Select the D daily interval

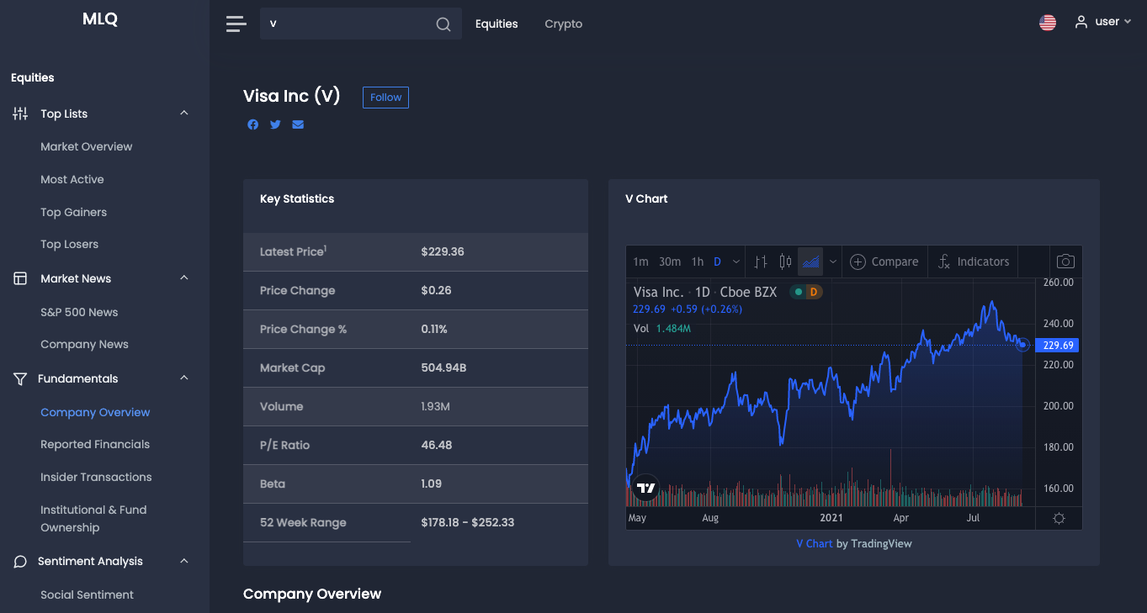(x=717, y=262)
